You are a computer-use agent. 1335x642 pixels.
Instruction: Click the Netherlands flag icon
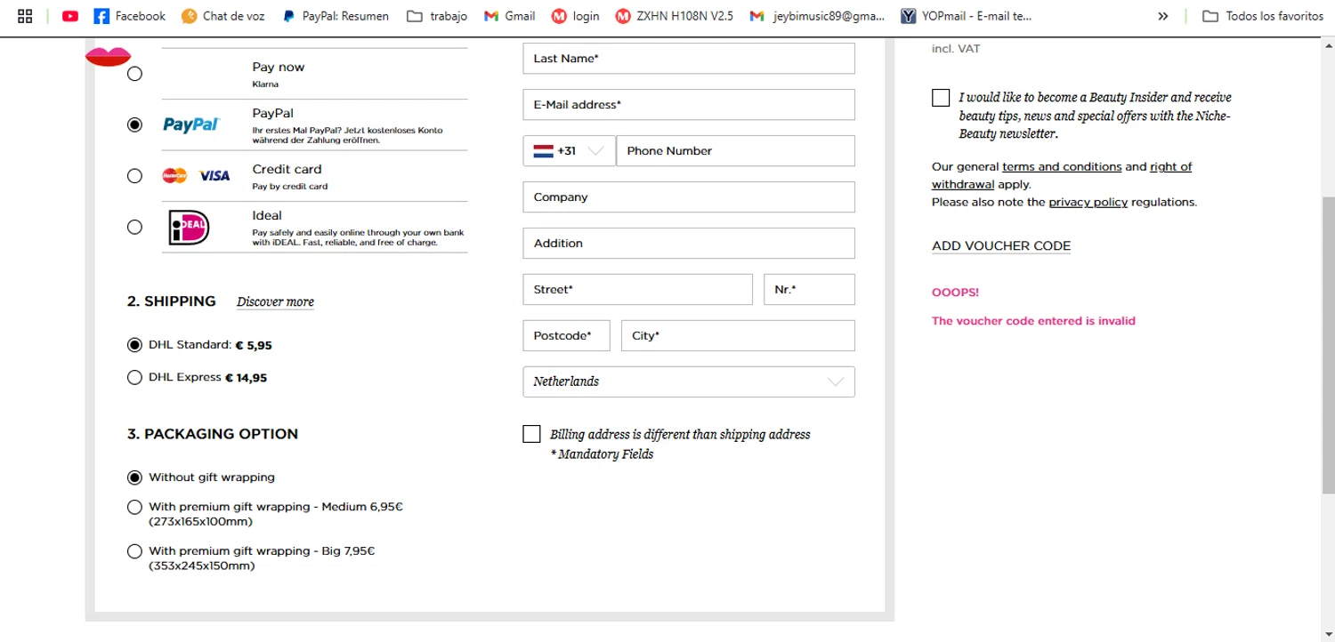pos(543,151)
